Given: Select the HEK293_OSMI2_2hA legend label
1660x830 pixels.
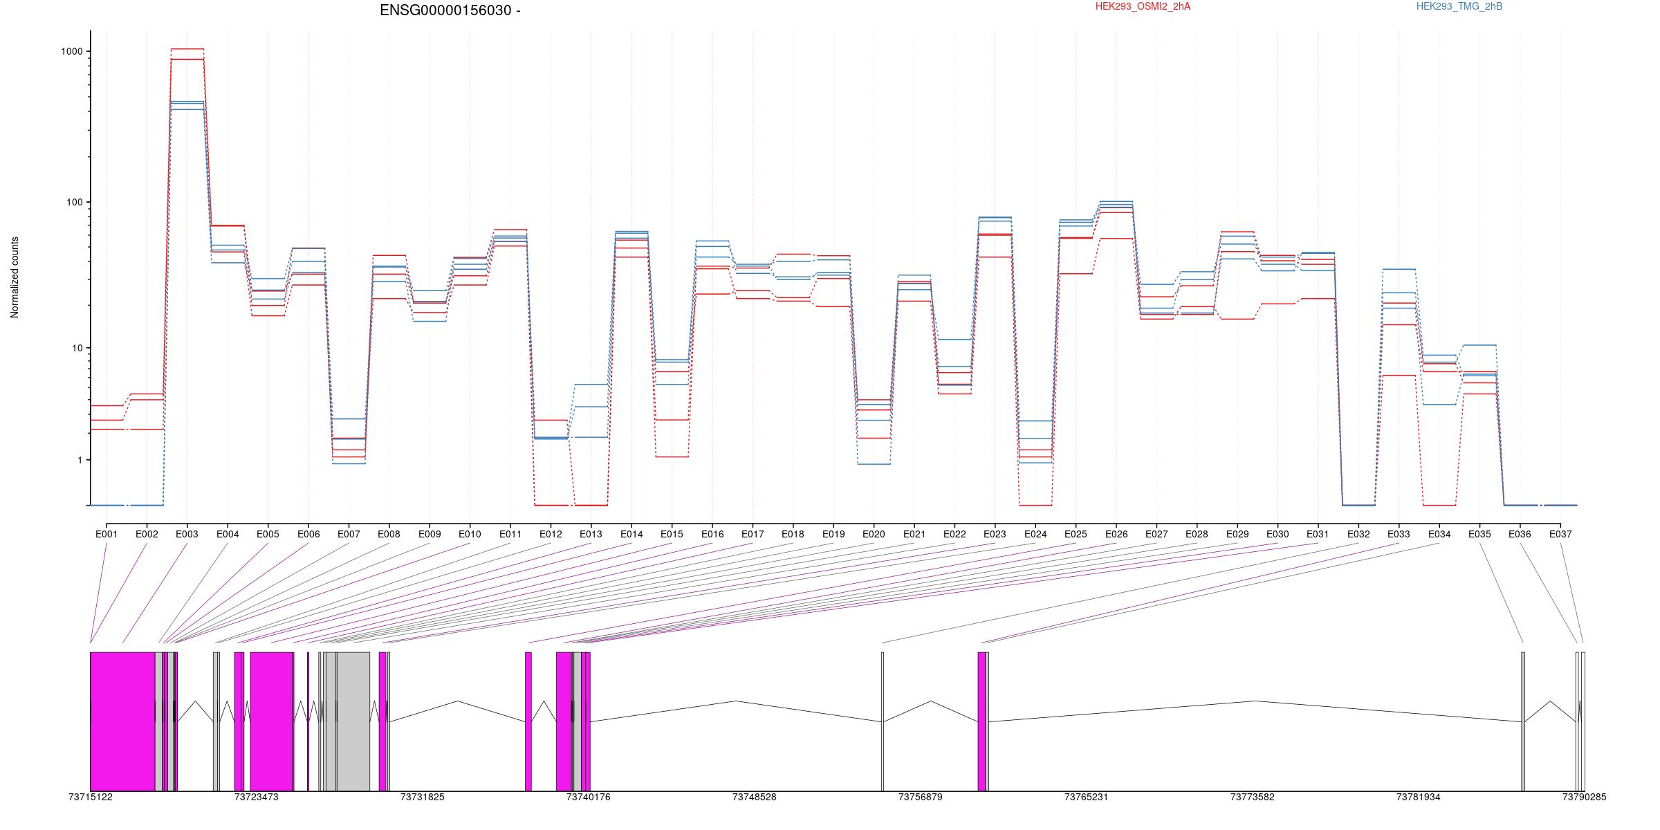Looking at the screenshot, I should [1143, 6].
